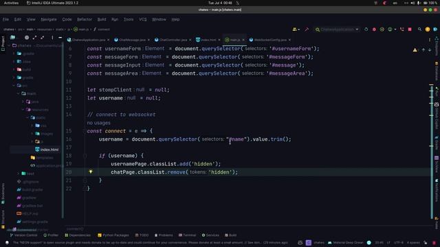Click the Attach debugger phone icon
This screenshot has width=440, height=247.
(x=401, y=29)
